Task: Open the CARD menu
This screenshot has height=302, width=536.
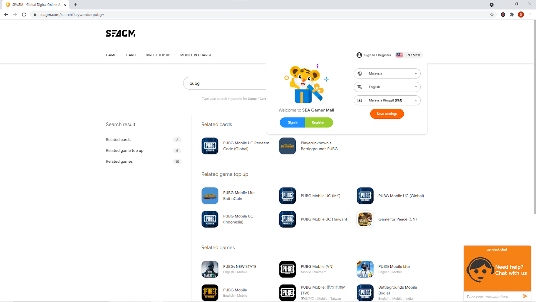Action: 131,55
